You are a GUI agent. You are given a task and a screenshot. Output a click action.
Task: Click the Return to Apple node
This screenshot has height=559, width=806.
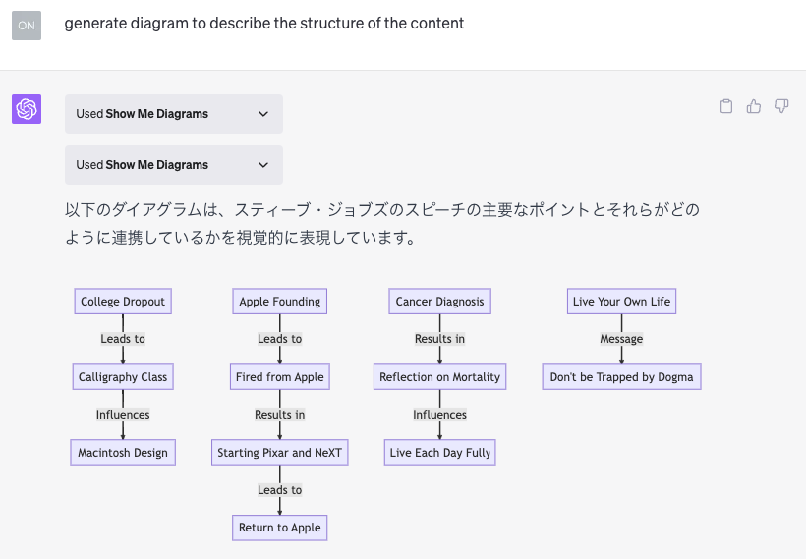[x=280, y=528]
